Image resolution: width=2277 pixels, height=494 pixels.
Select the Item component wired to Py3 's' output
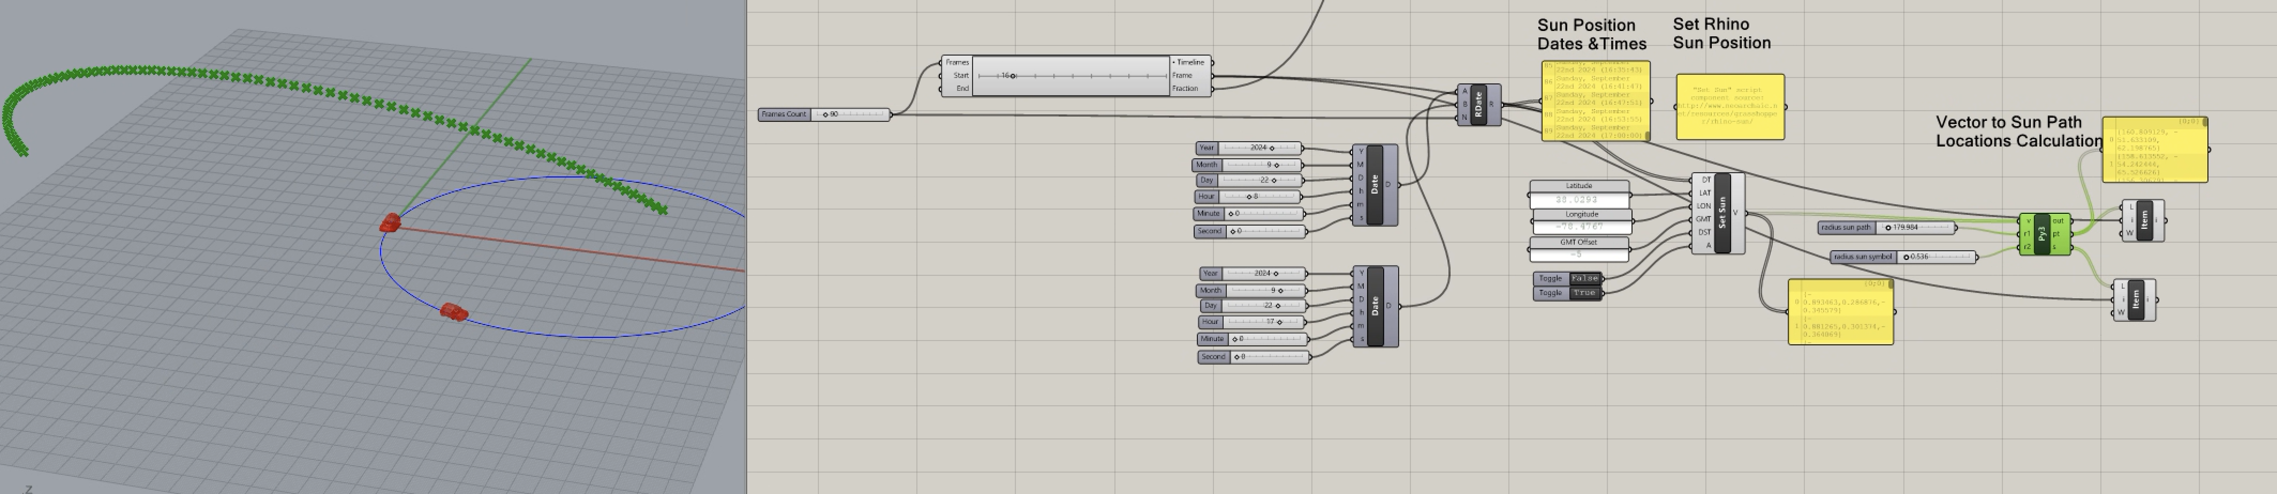(x=2135, y=300)
